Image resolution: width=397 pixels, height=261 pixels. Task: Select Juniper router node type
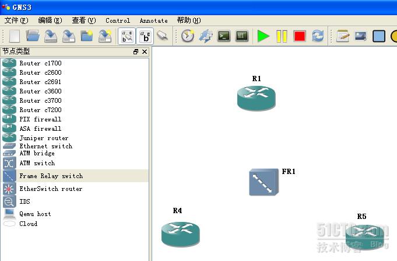click(75, 138)
